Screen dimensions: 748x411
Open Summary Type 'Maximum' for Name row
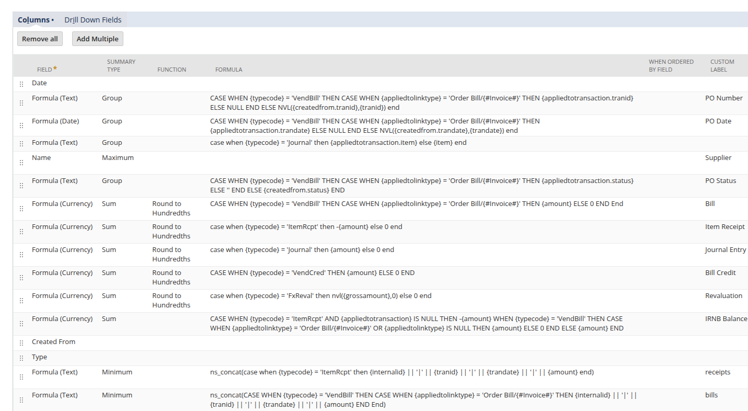point(118,157)
